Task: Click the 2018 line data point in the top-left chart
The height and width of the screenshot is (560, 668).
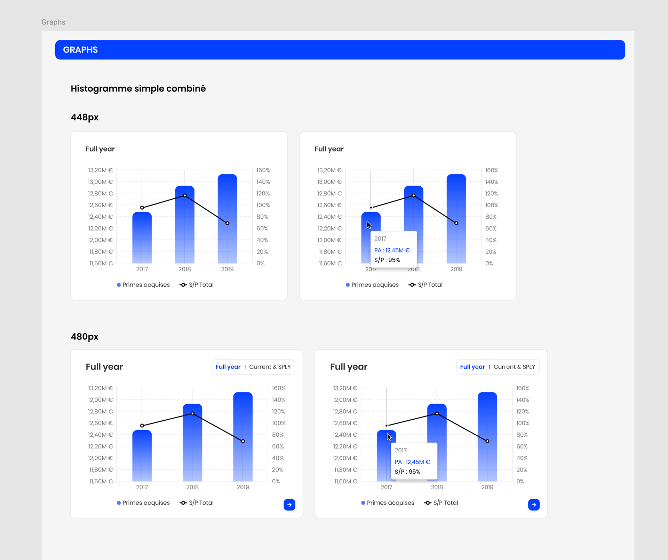Action: 185,196
